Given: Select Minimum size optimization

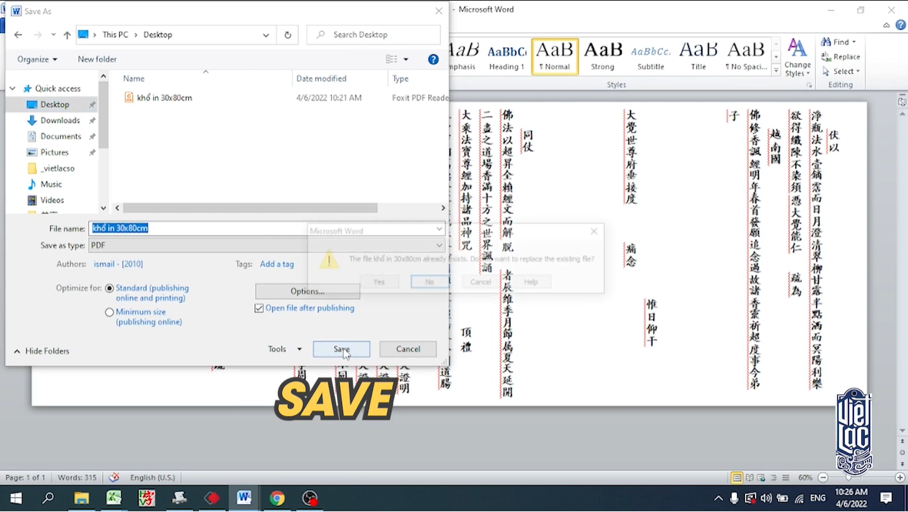Looking at the screenshot, I should pos(109,312).
